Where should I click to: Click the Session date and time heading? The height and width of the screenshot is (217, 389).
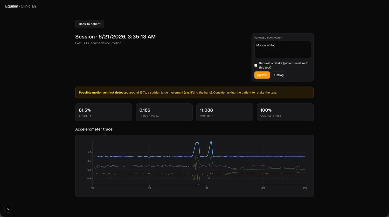point(115,37)
